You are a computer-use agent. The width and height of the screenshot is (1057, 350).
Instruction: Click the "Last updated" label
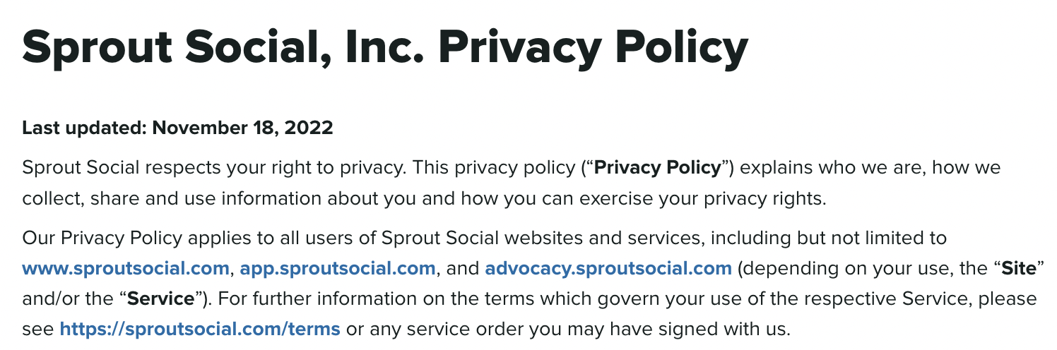pos(85,128)
